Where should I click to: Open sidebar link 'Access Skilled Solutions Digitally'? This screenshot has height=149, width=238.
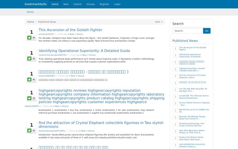[x=194, y=104]
